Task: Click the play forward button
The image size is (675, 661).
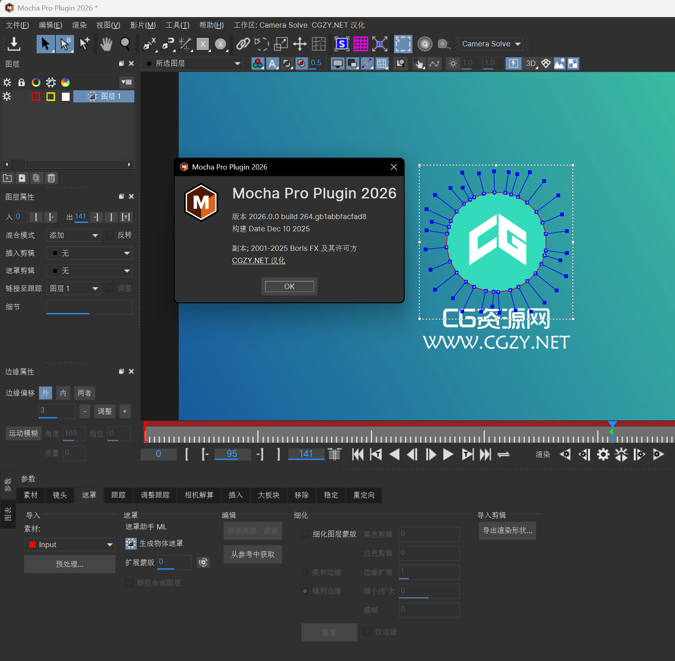Action: tap(448, 454)
